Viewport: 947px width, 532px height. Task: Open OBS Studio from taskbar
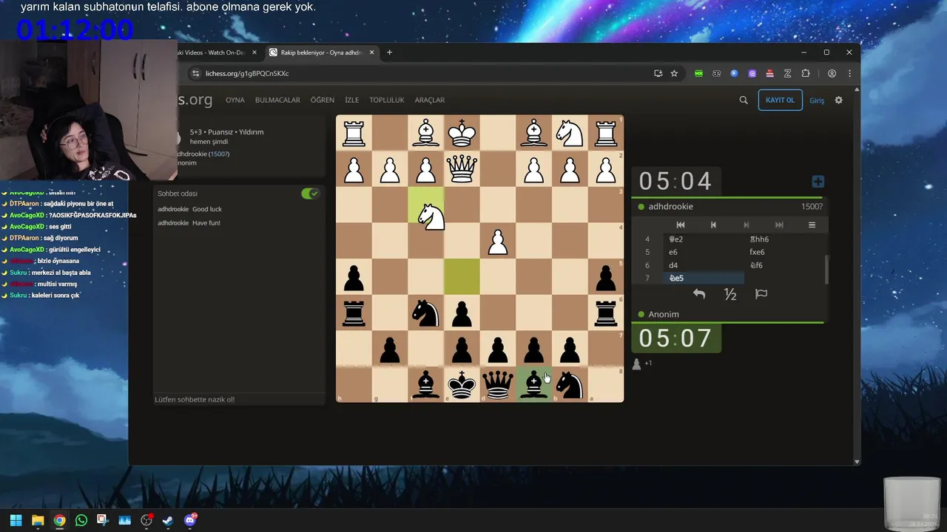point(146,520)
